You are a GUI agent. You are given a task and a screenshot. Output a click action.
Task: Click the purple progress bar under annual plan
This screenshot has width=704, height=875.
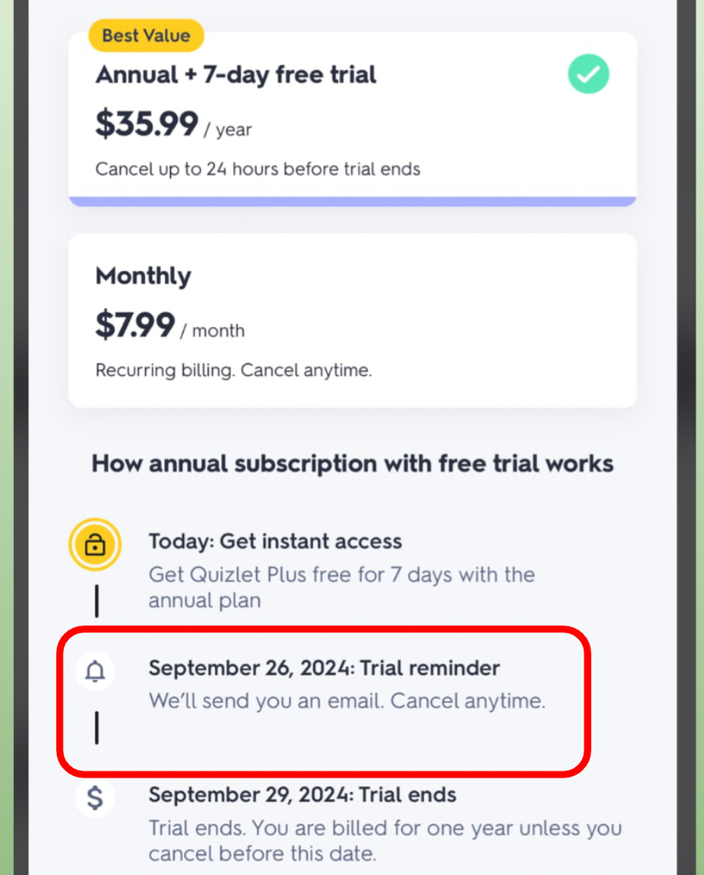(x=352, y=200)
